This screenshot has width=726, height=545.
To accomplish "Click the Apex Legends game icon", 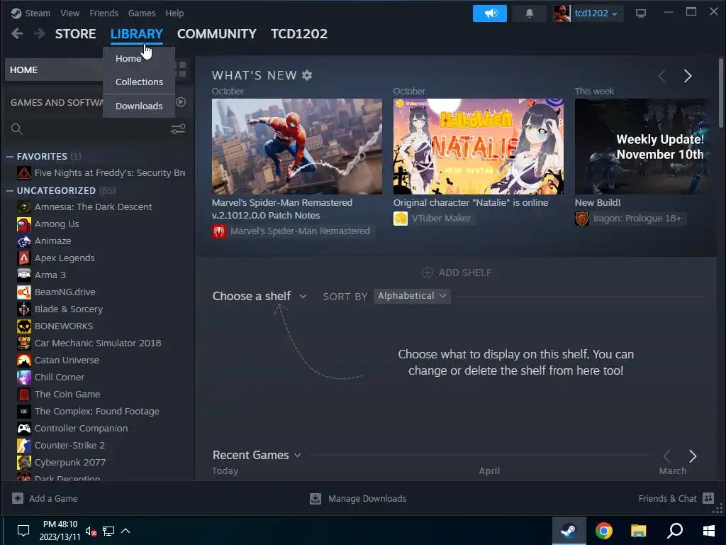I will 24,258.
